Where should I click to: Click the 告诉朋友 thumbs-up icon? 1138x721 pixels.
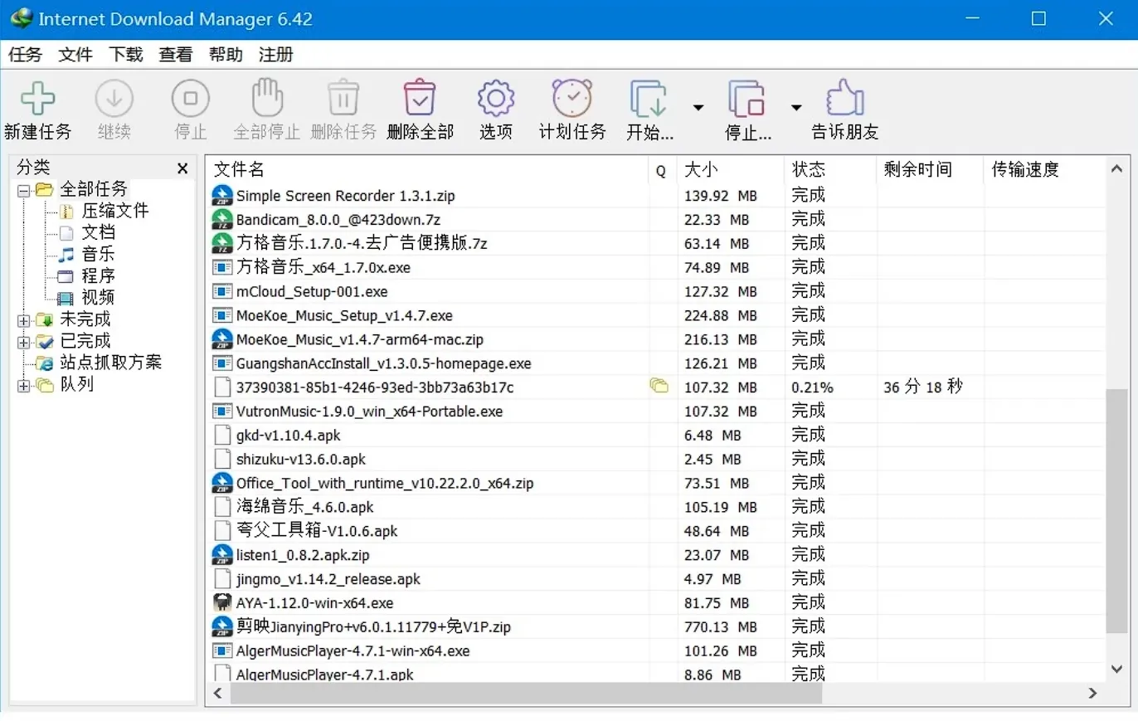click(845, 98)
